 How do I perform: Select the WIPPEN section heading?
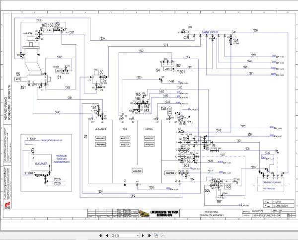(149, 129)
